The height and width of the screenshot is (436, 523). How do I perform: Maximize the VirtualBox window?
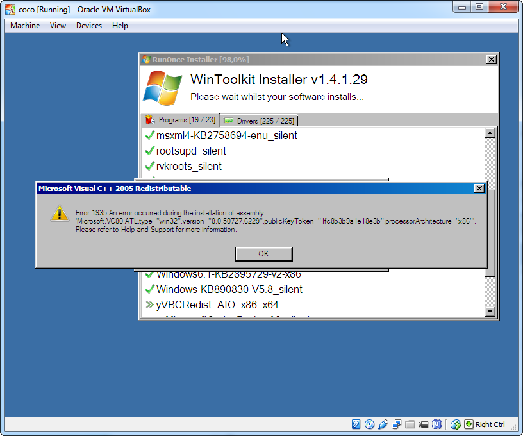coord(479,7)
